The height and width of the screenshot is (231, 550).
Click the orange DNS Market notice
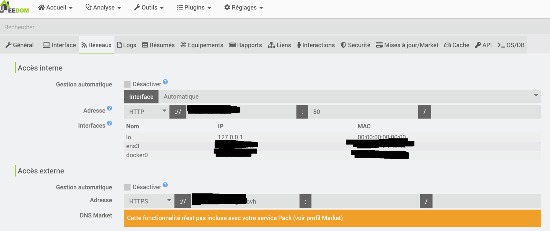click(332, 218)
